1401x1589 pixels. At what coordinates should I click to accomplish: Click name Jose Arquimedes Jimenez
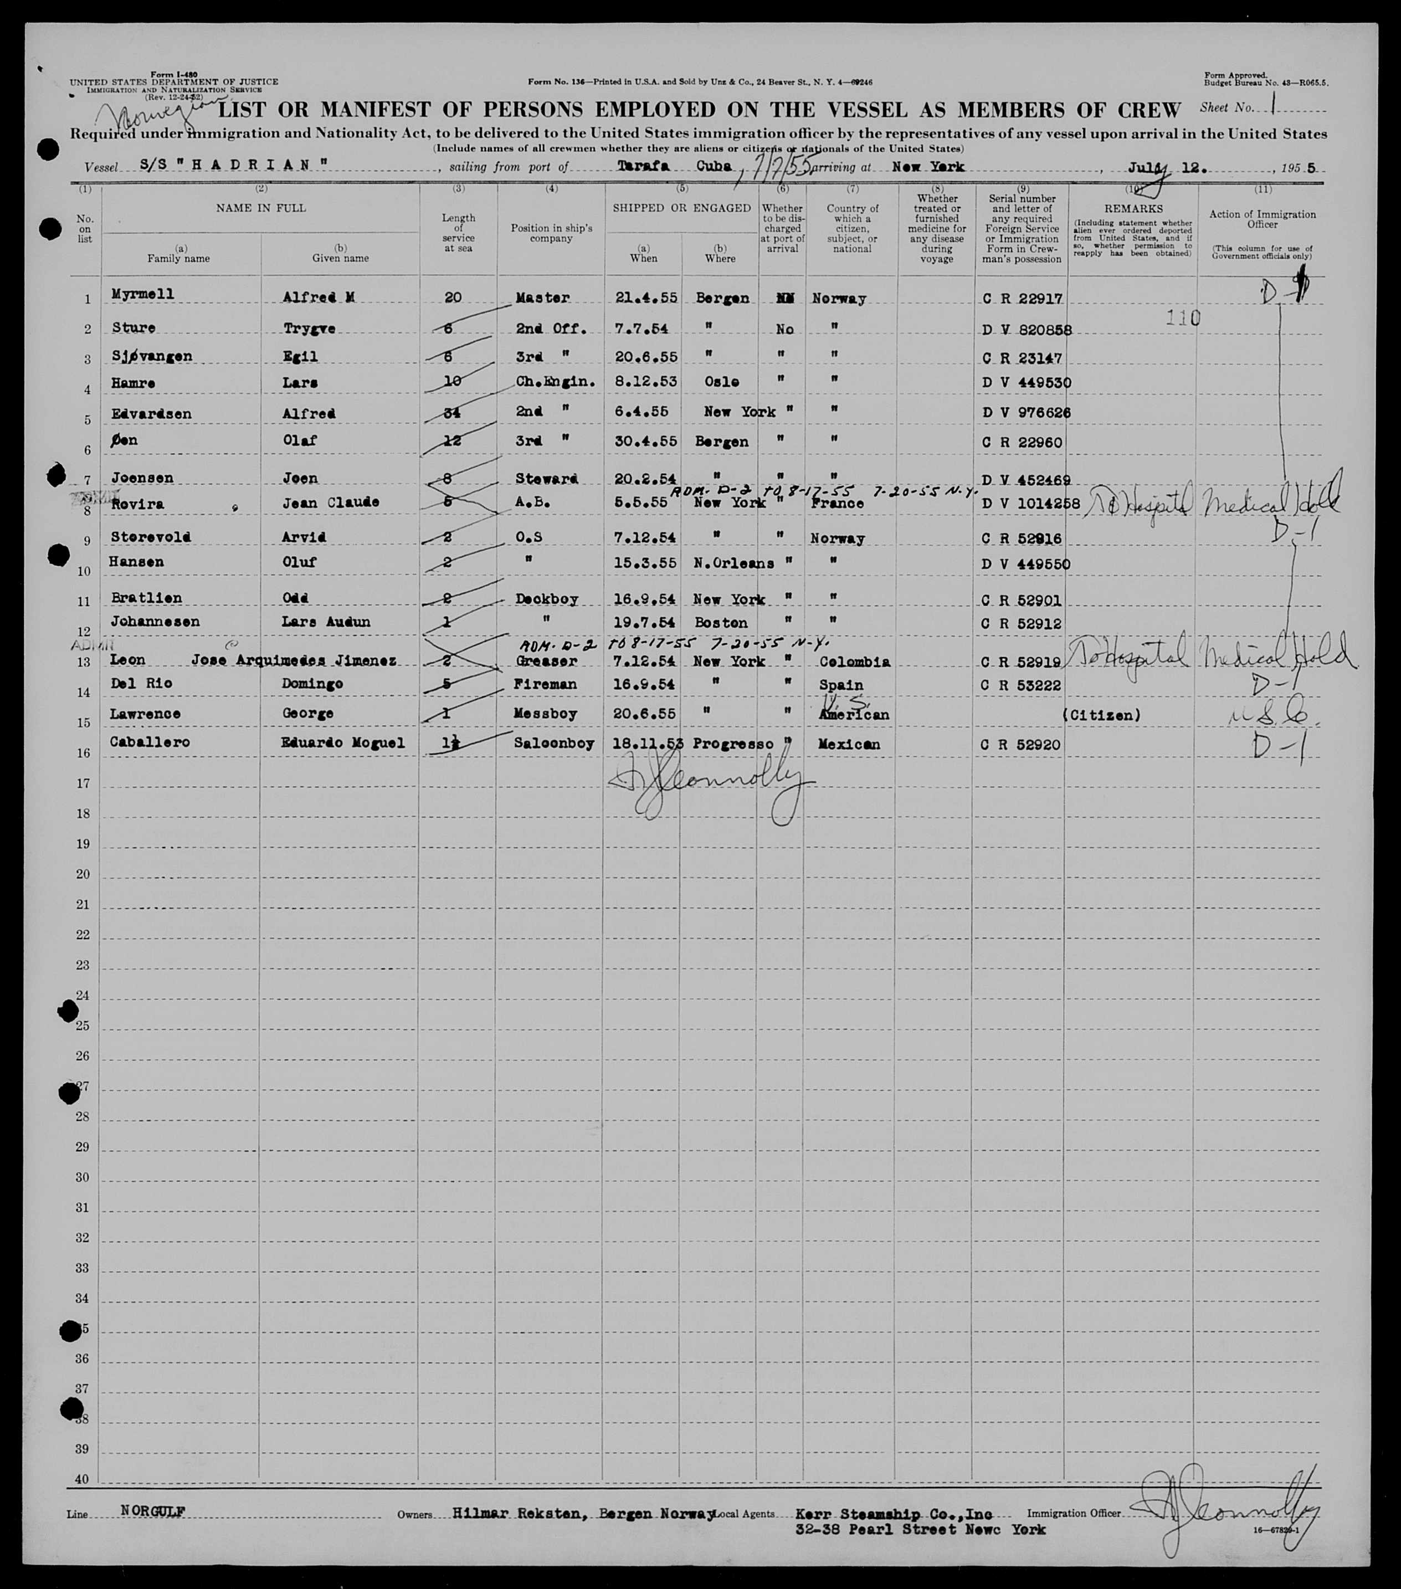click(294, 661)
